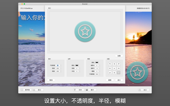Adjust the border 半径 radius stepper
Image resolution: width=170 pixels, height=106 pixels.
click(x=80, y=71)
